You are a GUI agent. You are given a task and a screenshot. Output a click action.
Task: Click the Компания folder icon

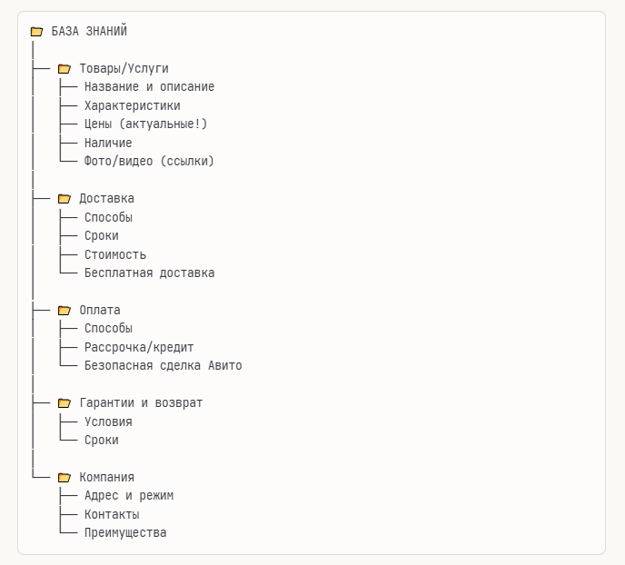[x=64, y=478]
